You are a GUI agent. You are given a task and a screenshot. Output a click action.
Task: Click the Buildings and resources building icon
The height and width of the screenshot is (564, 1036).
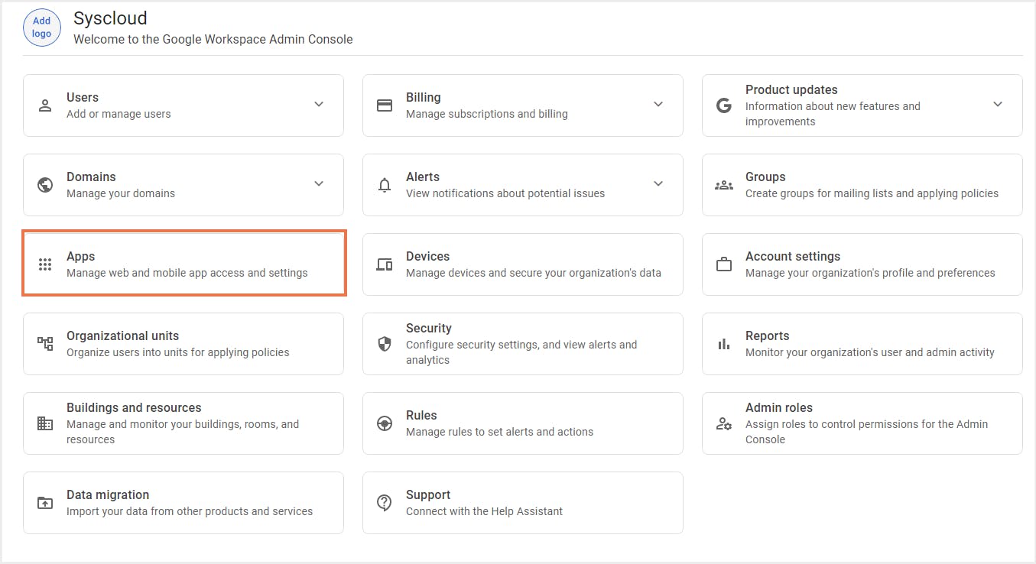[45, 423]
